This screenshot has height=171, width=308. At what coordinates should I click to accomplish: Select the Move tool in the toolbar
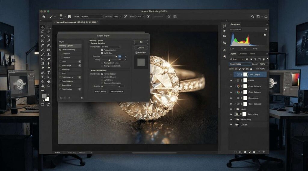[x=42, y=27]
